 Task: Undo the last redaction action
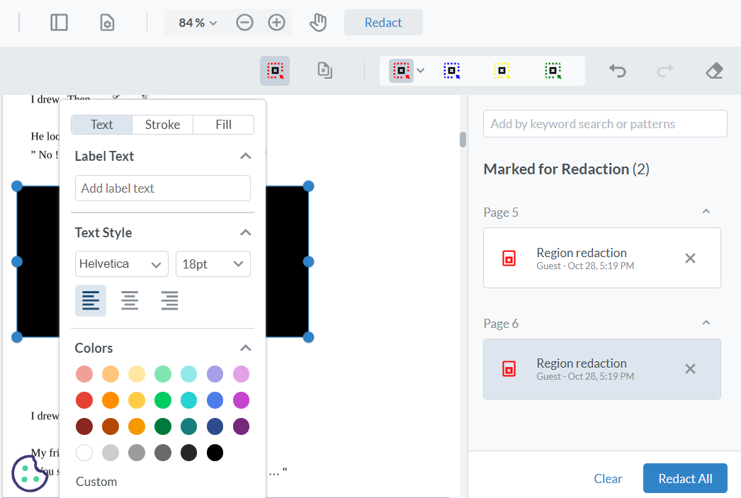[x=616, y=70]
